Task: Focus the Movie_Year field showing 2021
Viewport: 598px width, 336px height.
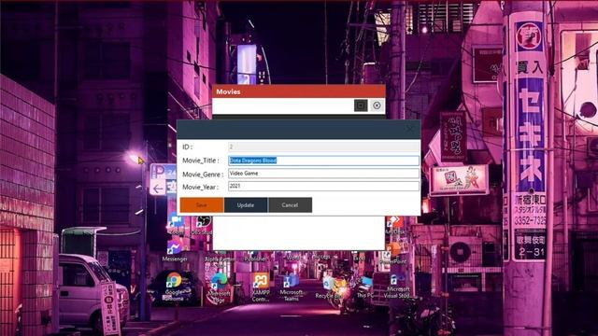Action: pyautogui.click(x=323, y=186)
